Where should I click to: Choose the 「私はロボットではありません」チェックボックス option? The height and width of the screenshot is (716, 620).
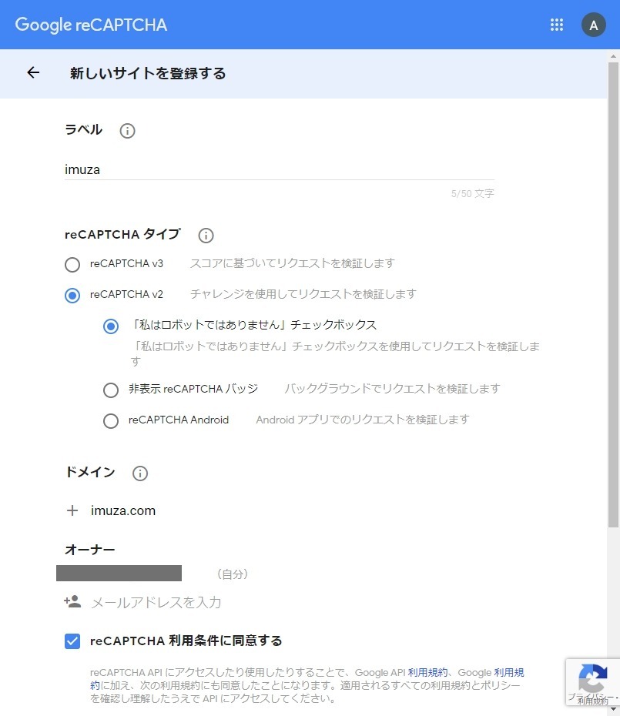click(x=111, y=326)
